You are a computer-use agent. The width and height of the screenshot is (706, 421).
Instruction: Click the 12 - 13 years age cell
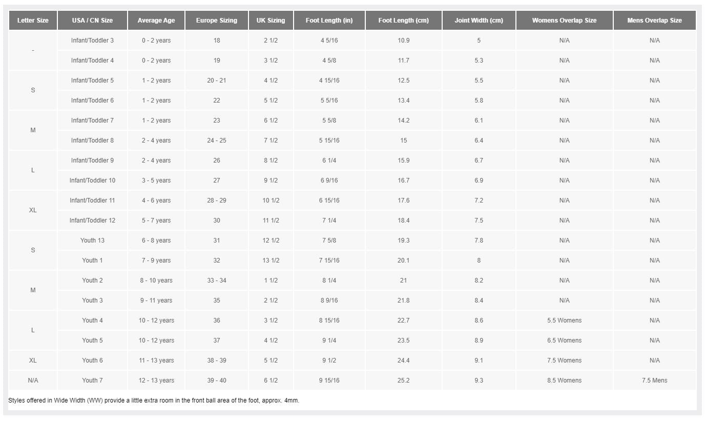[156, 380]
